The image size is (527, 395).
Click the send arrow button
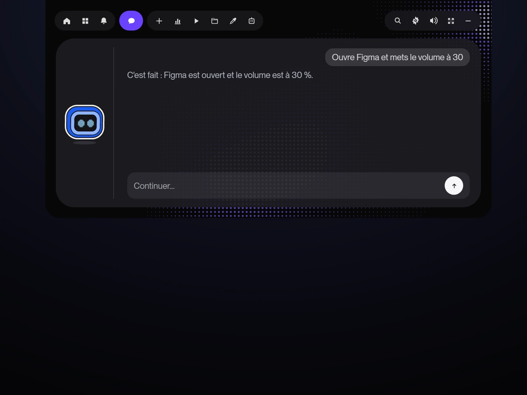coord(454,186)
